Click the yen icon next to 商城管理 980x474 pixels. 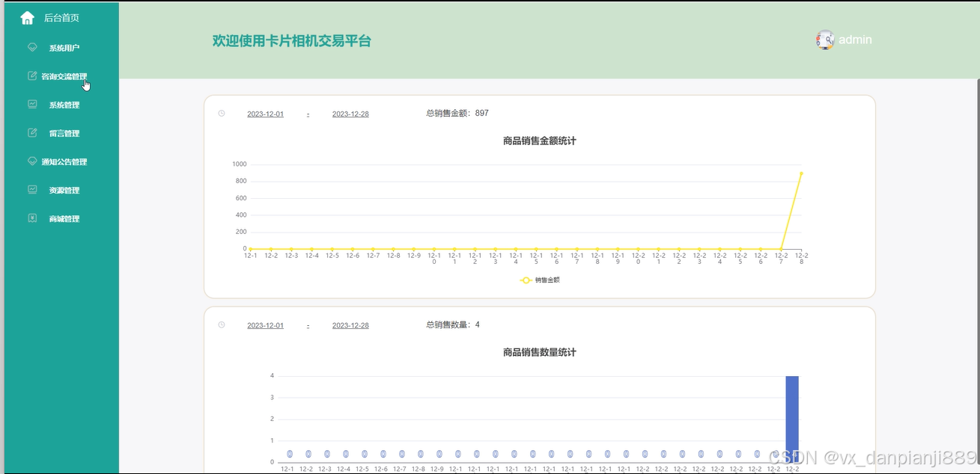32,218
